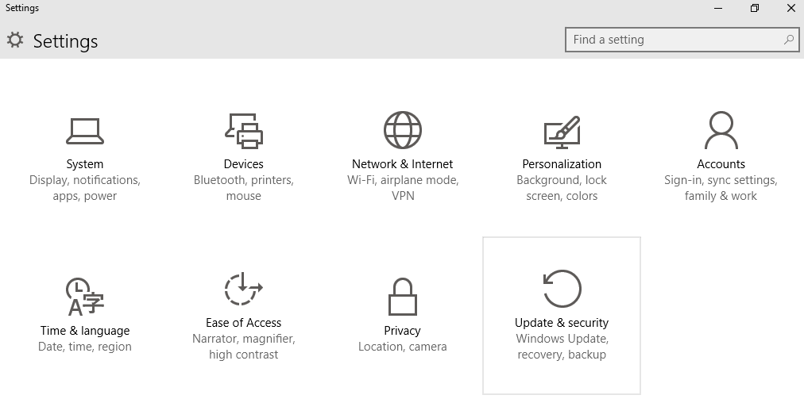
Task: Select the Ease of Access dashed-circle icon
Action: pyautogui.click(x=244, y=289)
